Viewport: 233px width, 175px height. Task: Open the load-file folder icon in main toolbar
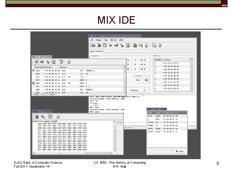coord(94,45)
